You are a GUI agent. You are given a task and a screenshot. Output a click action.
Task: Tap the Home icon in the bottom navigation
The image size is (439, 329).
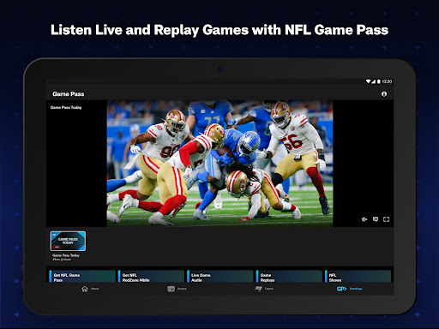click(x=85, y=289)
